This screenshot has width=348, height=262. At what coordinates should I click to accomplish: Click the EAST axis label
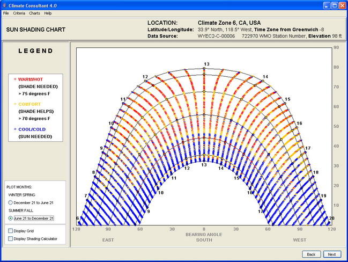[x=108, y=240]
